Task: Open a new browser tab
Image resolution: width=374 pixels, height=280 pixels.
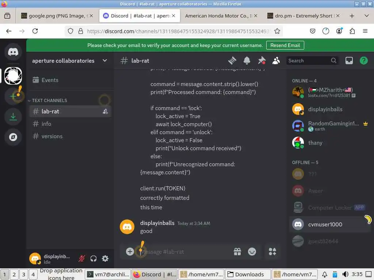Action: [352, 16]
